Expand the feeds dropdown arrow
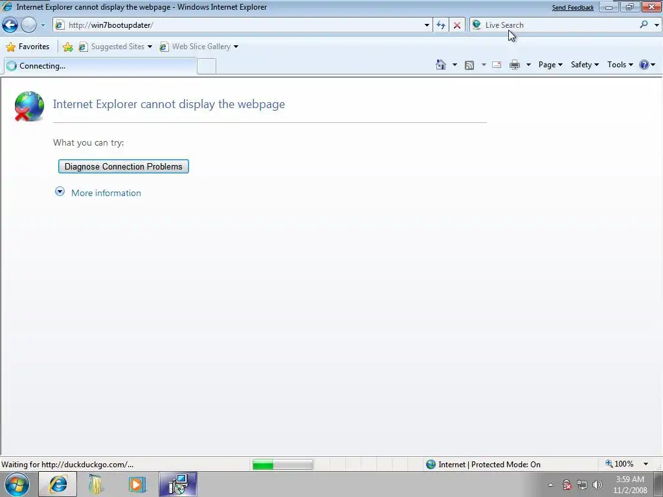The image size is (663, 497). (x=484, y=65)
